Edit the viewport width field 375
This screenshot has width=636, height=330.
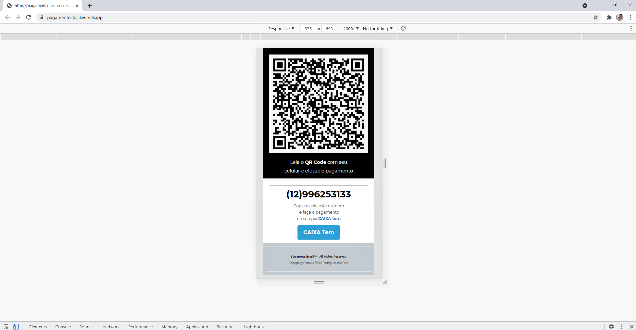tap(308, 29)
